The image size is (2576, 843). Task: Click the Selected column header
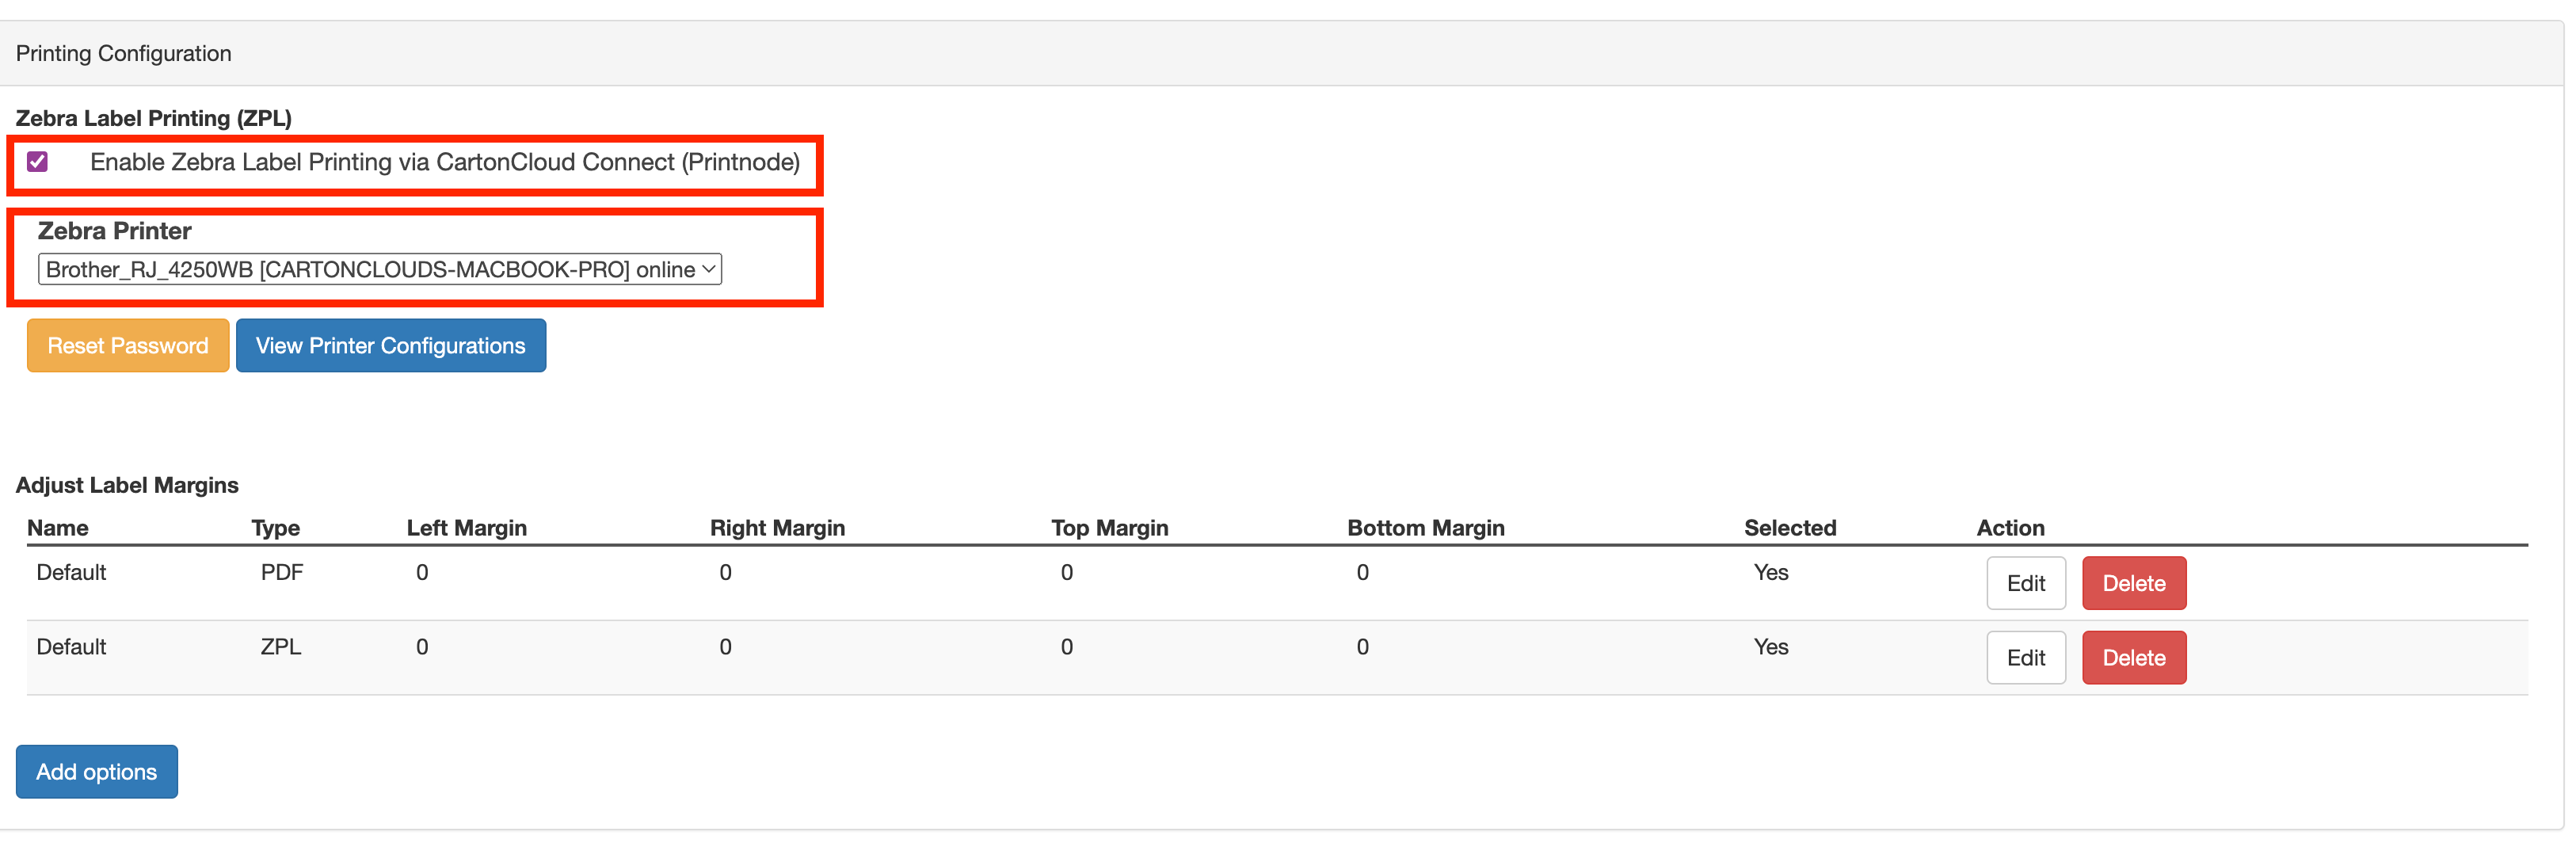pos(1789,528)
